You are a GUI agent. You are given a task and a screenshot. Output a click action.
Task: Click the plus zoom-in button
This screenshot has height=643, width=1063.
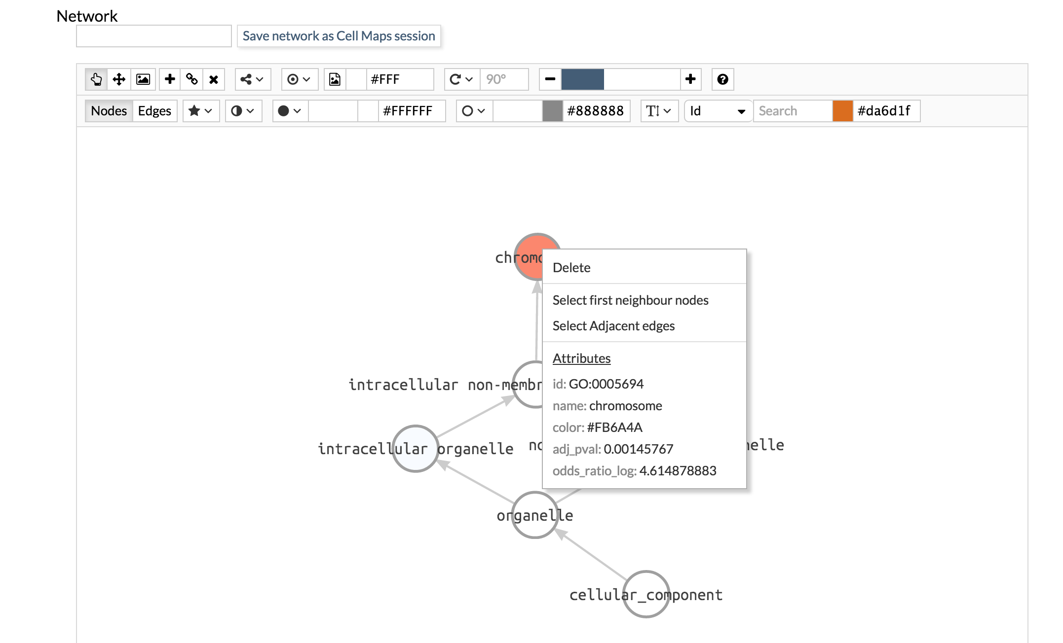pyautogui.click(x=690, y=79)
